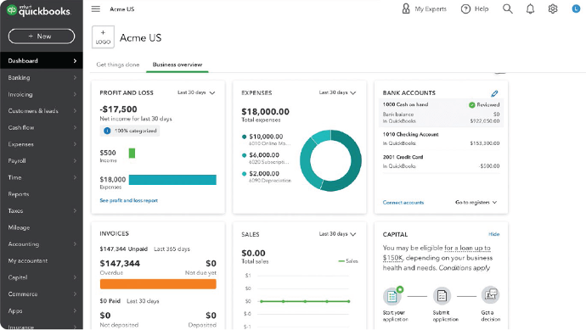Open the settings gear icon
Screen dimensions: 586x330
pyautogui.click(x=553, y=8)
